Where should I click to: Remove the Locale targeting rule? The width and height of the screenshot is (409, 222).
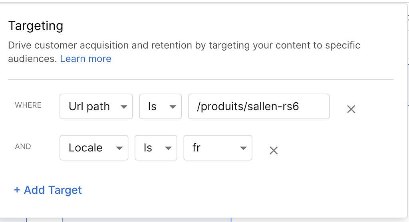(x=274, y=150)
